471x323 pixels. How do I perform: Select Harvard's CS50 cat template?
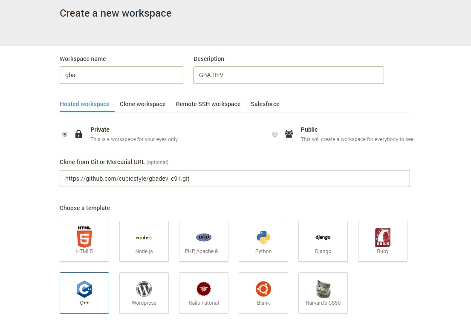[x=323, y=293]
